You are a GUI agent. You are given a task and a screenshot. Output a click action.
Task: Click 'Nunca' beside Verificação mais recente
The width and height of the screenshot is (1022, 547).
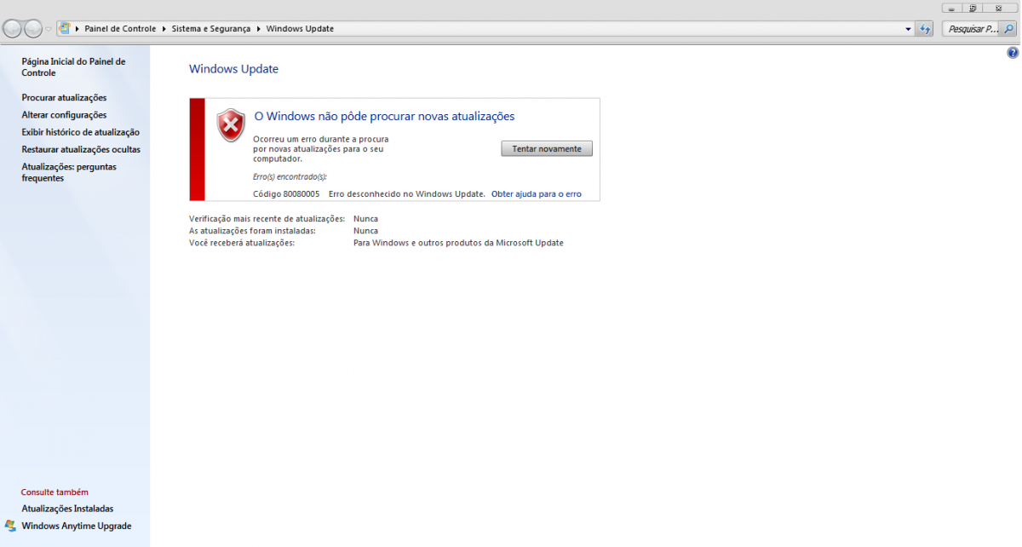pyautogui.click(x=365, y=219)
